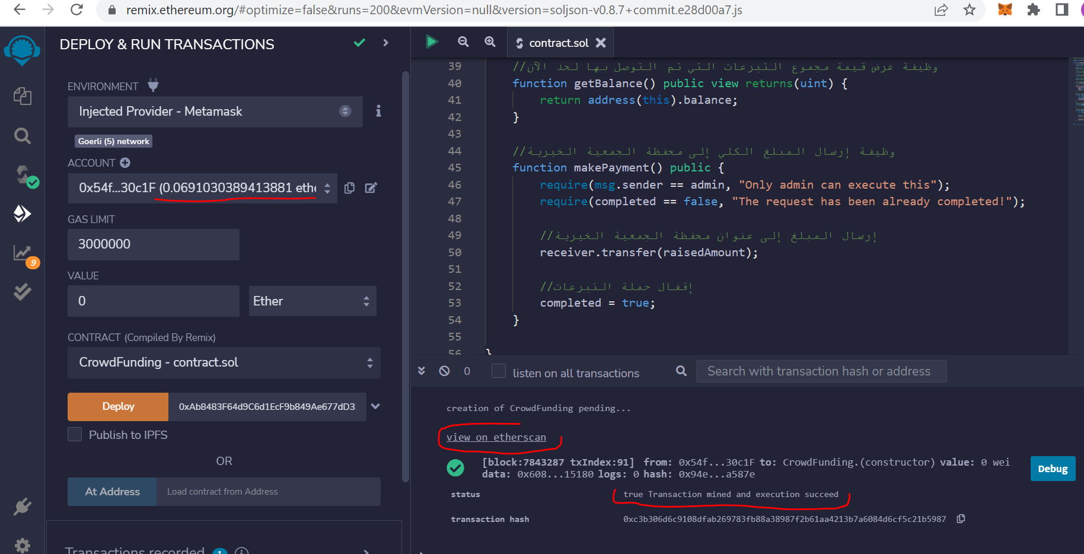The height and width of the screenshot is (554, 1084).
Task: Click the browser share page icon
Action: 941,9
